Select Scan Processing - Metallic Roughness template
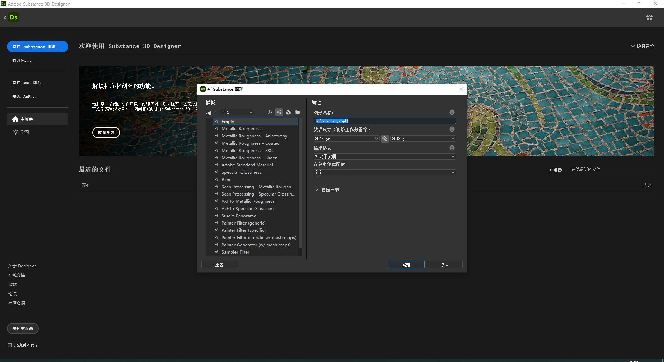The width and height of the screenshot is (664, 362). tap(255, 187)
